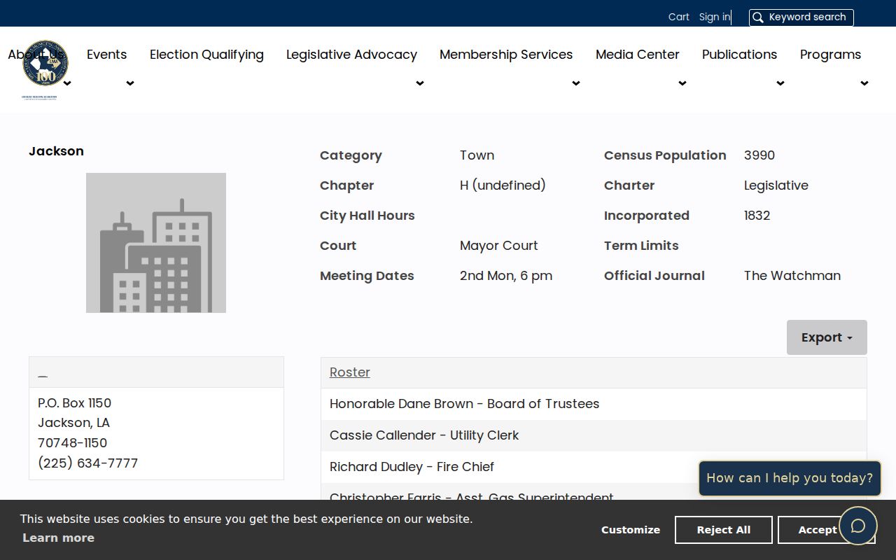Click the Census Population value 3990
The height and width of the screenshot is (560, 896).
tap(759, 155)
